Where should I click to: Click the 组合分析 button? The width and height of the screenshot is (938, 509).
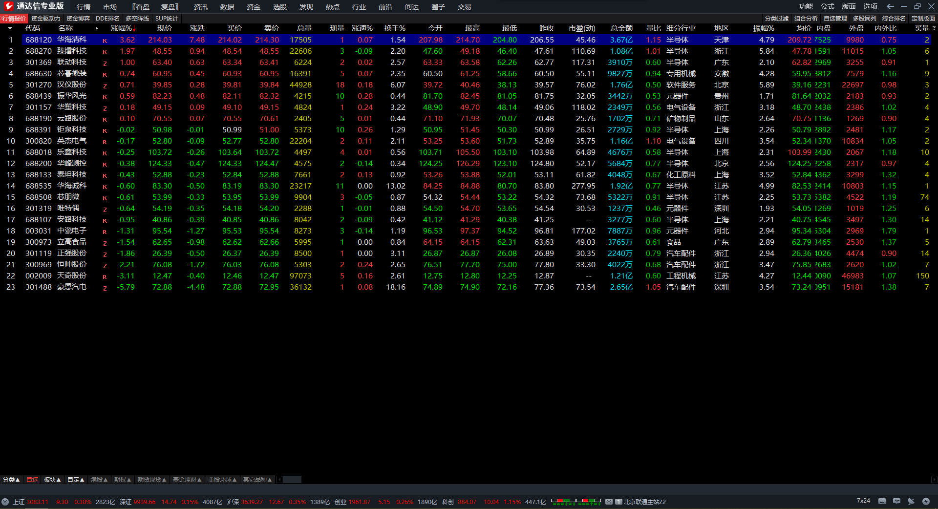pyautogui.click(x=806, y=19)
